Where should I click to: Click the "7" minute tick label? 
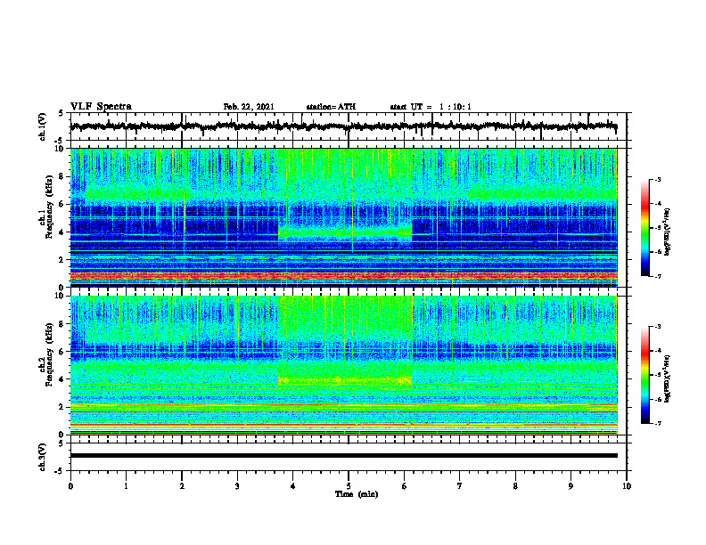(x=460, y=486)
